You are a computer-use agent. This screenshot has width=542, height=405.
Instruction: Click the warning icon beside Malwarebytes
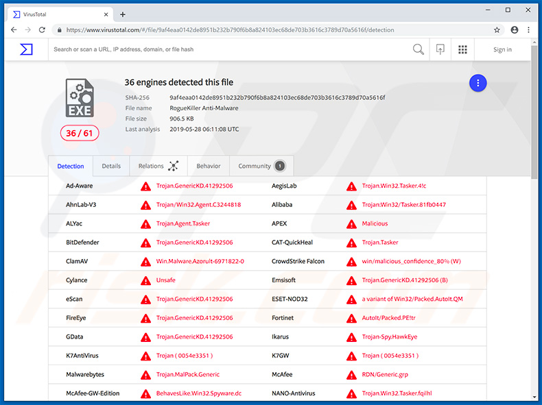[145, 375]
